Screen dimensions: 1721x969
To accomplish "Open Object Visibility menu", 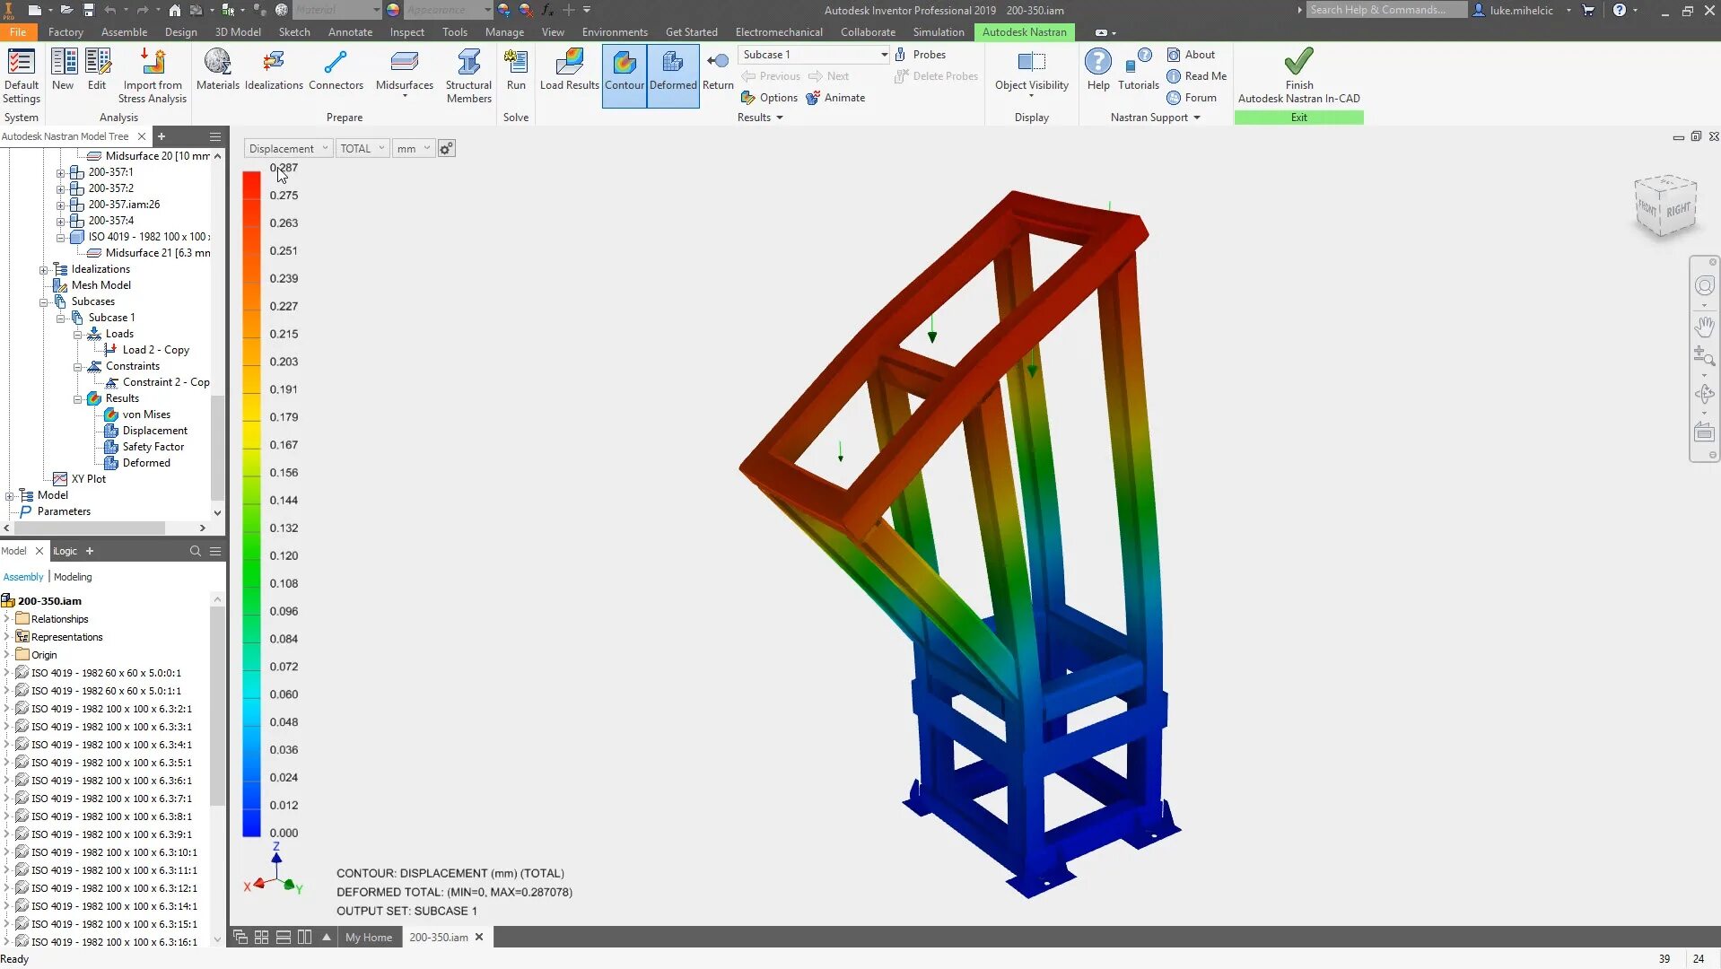I will pos(1031,74).
